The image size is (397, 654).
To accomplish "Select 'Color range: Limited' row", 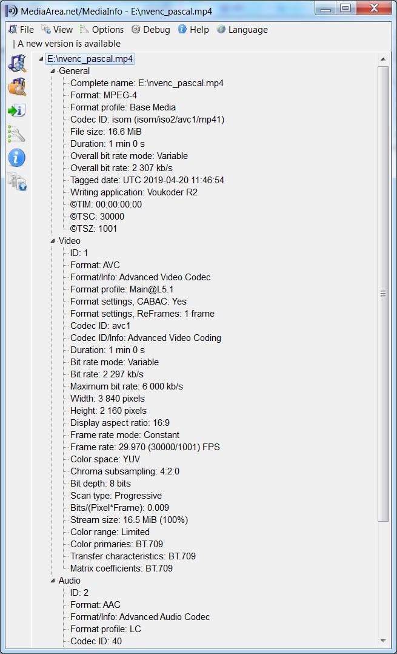I will pyautogui.click(x=110, y=532).
